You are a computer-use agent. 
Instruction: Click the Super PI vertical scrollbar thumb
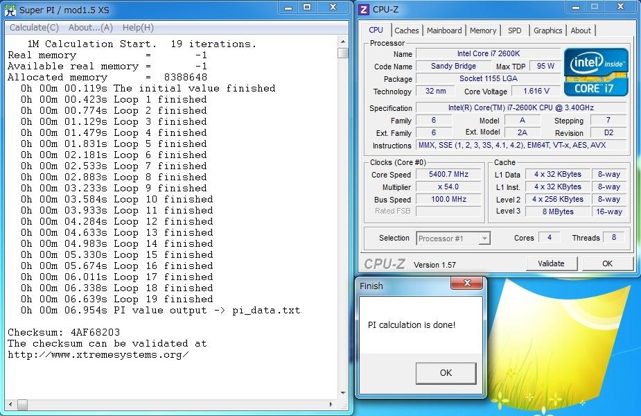coord(343,53)
